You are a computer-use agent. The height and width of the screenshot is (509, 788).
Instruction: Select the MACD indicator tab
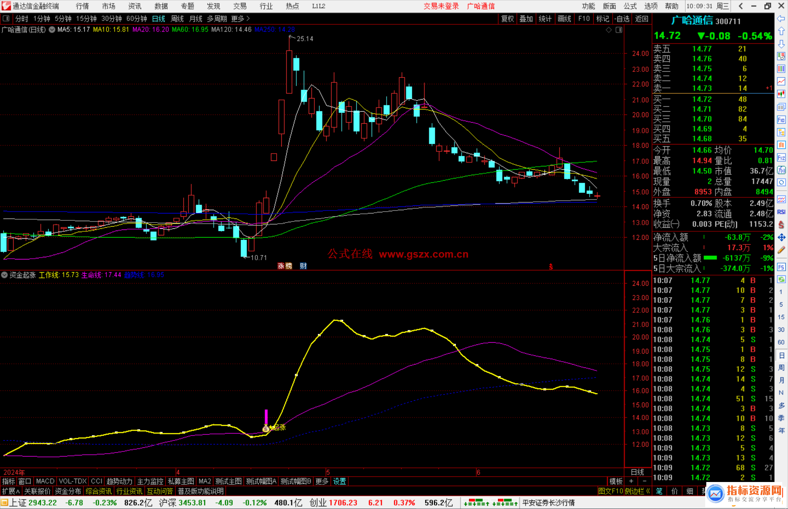point(45,481)
